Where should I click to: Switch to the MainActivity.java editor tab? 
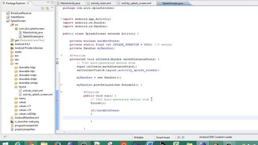[70, 3]
